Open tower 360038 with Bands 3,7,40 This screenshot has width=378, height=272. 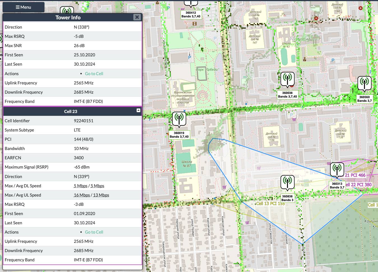pyautogui.click(x=288, y=79)
